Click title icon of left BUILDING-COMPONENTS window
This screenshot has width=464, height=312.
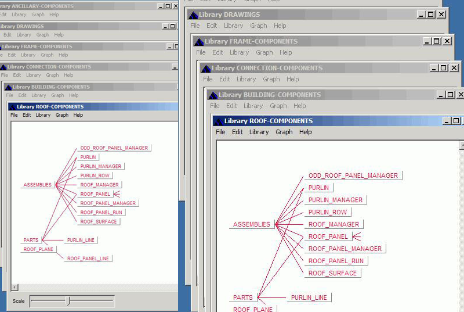[x=8, y=87]
